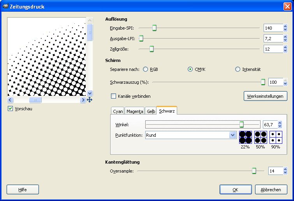Switch to the Gelb tab

151,111
